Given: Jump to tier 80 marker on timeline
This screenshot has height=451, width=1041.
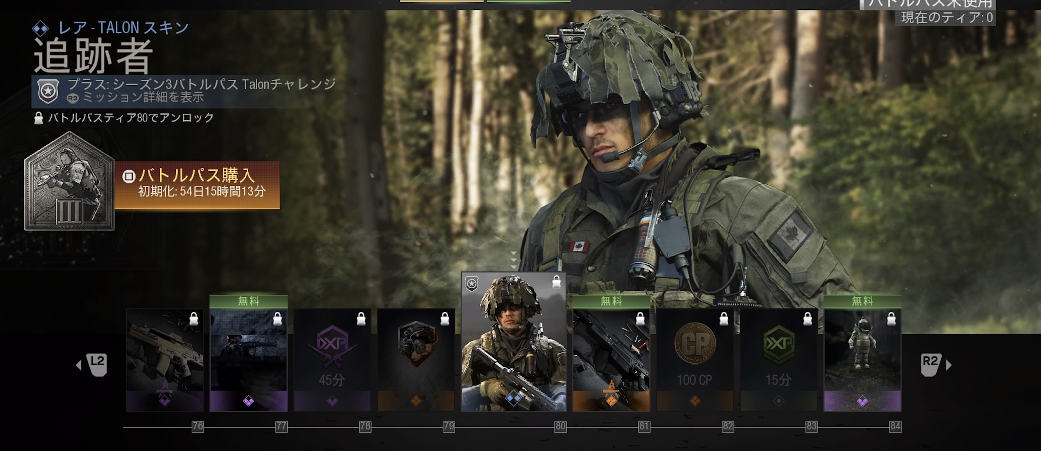Looking at the screenshot, I should (x=560, y=426).
